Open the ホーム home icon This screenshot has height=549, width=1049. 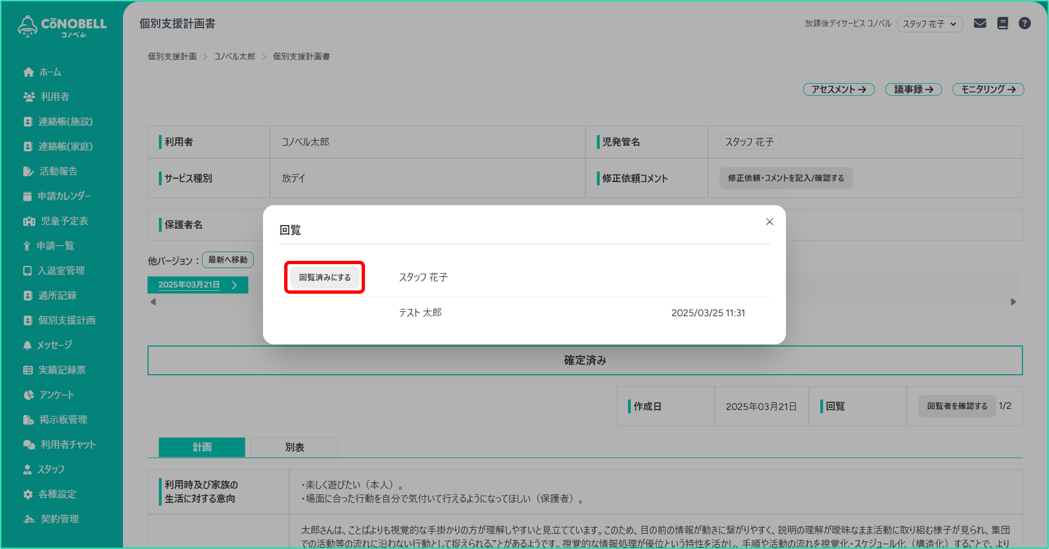29,72
